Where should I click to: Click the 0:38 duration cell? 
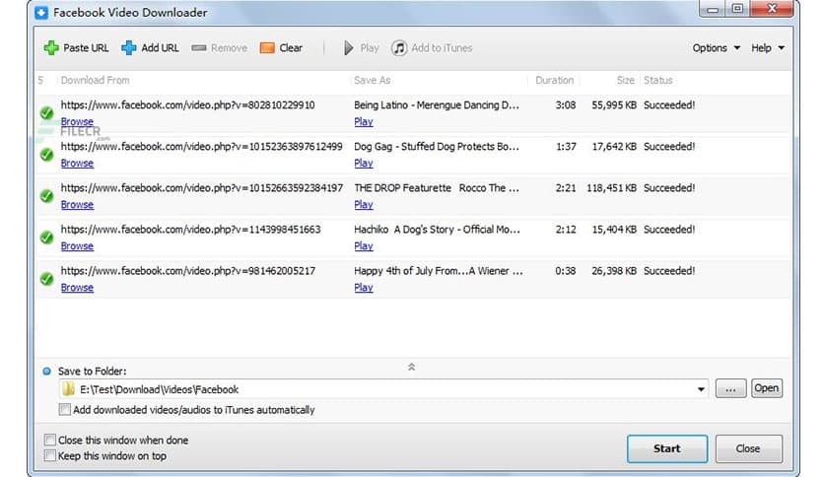566,271
